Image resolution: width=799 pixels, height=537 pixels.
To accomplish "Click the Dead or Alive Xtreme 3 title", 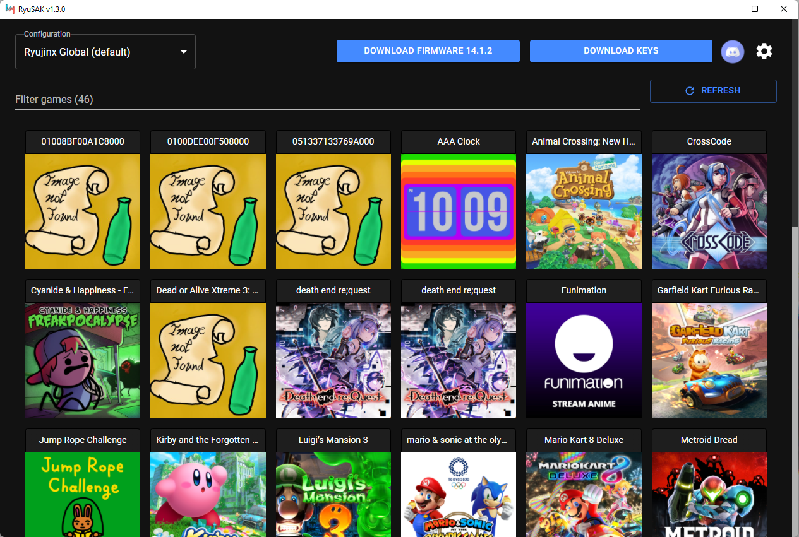I will tap(208, 290).
